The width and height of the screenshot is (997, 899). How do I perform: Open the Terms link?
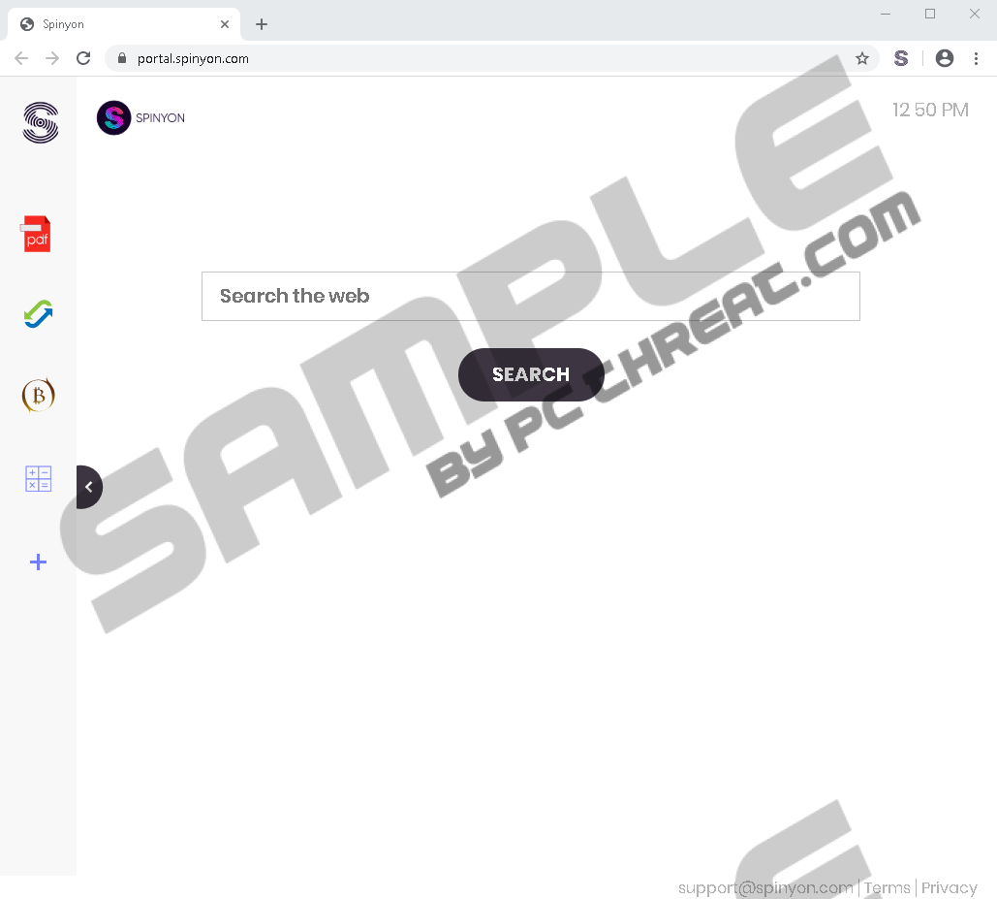point(887,887)
